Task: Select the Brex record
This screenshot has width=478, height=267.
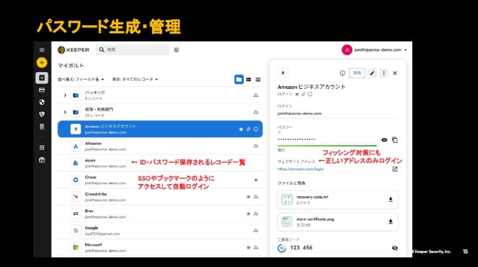Action: point(160,213)
